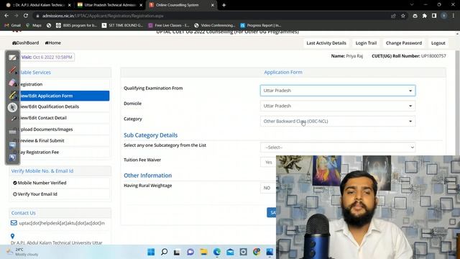
Task: Close the Online Counselling System tab
Action: pos(213,5)
